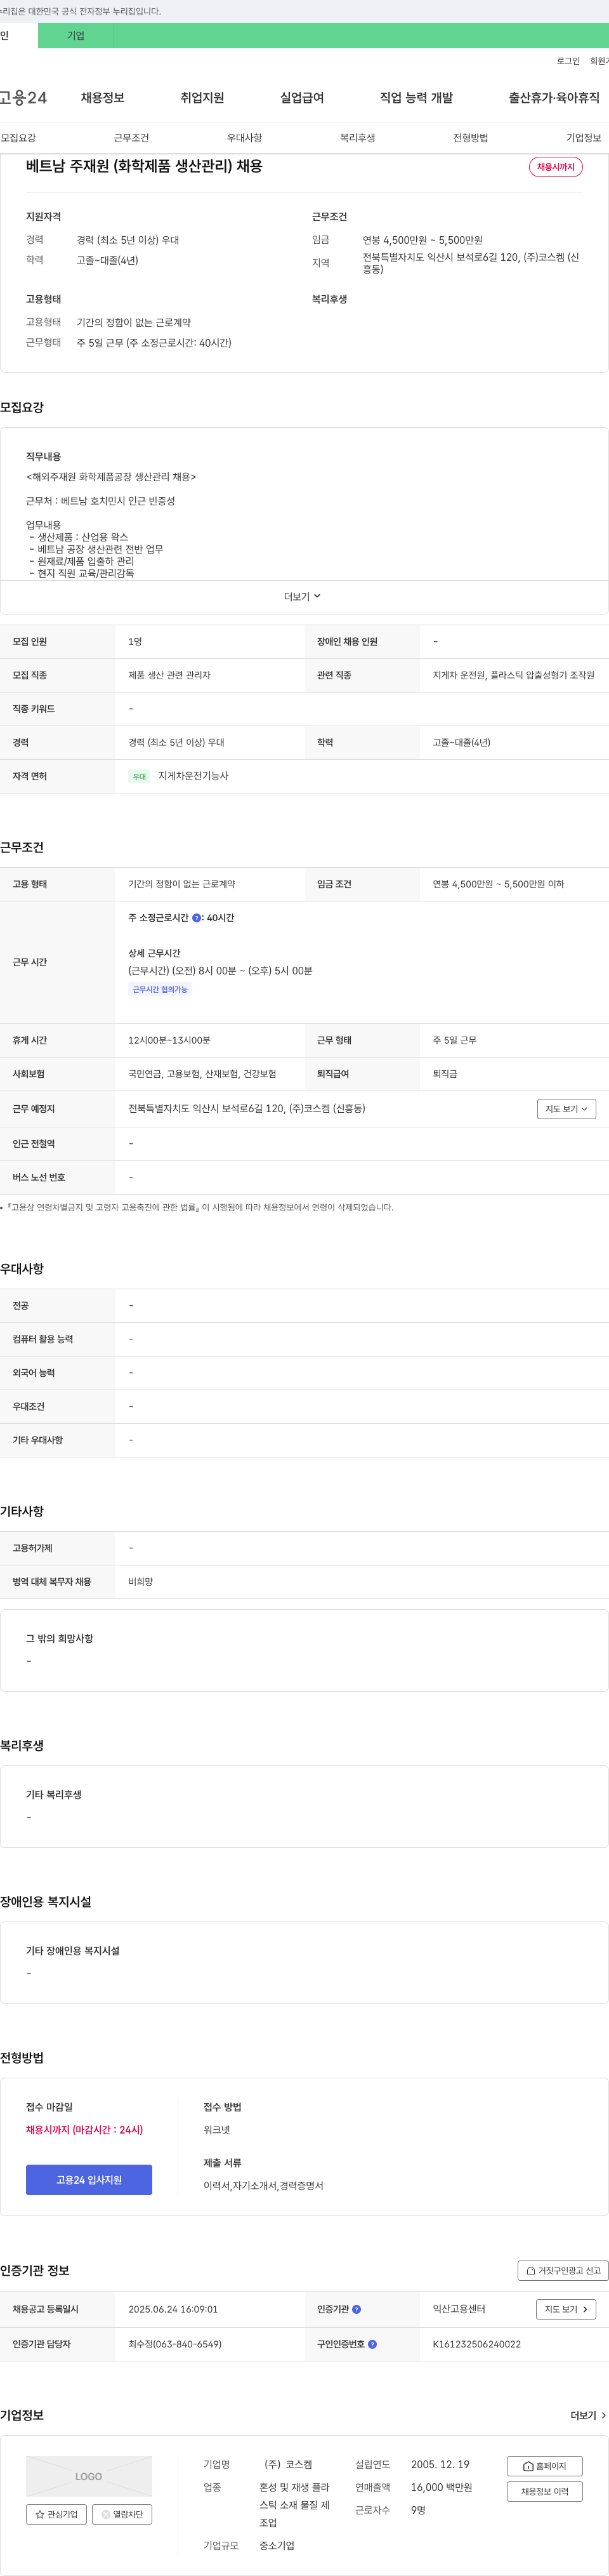Click the 인증기관 담당자 phone 최수정(063-840-6549)
Image resolution: width=609 pixels, height=2576 pixels.
pos(175,2344)
